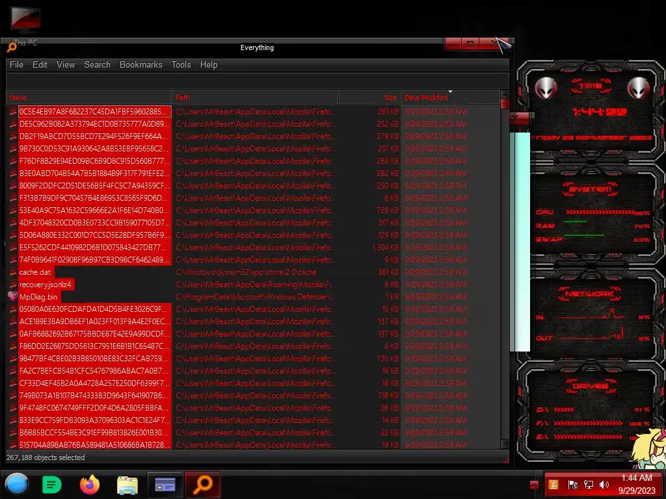
Task: Open the green chat app on taskbar
Action: tap(52, 485)
